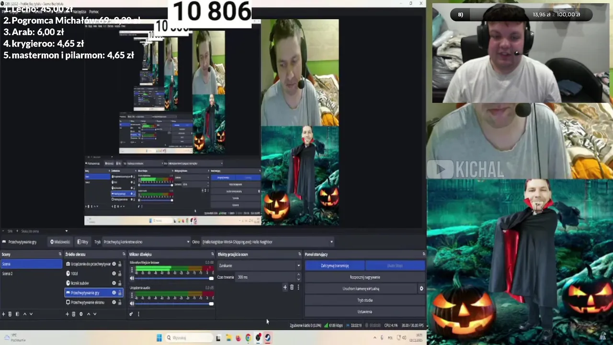Increase Czas trwania duration stepper

tap(298, 275)
